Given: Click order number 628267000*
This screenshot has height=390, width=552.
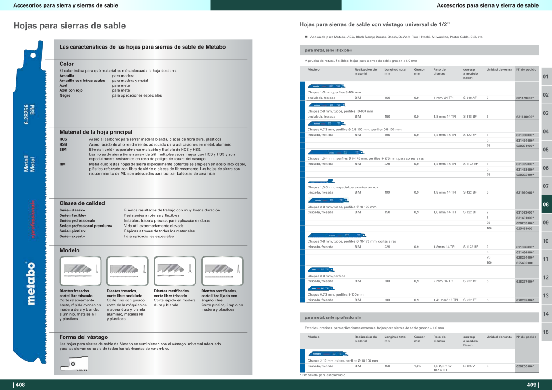Looking at the screenshot, I should click(x=525, y=281).
